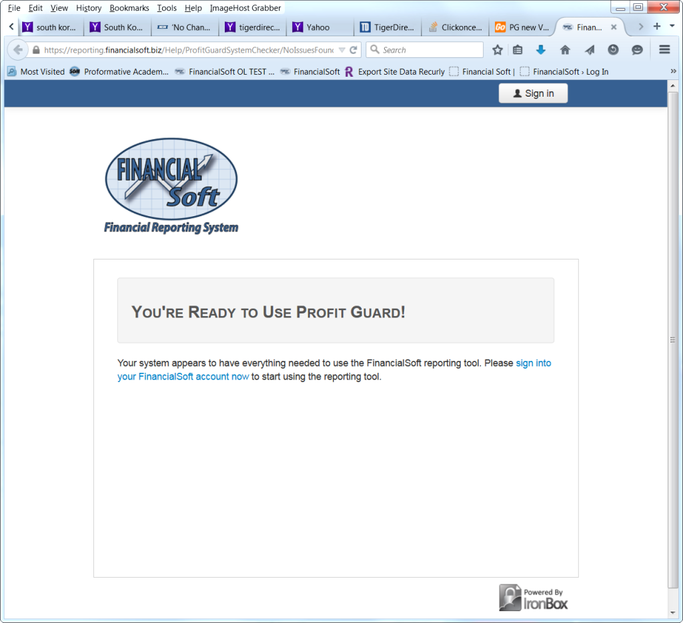Show bookmarks list icon in toolbar
Screen dimensions: 683x623
click(x=518, y=50)
